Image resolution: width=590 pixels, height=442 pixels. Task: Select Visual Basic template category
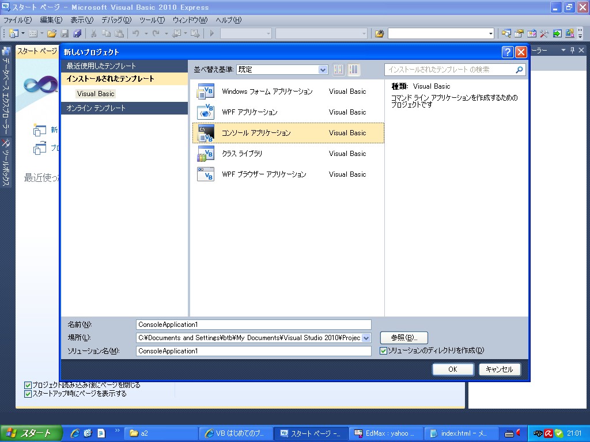pyautogui.click(x=96, y=94)
